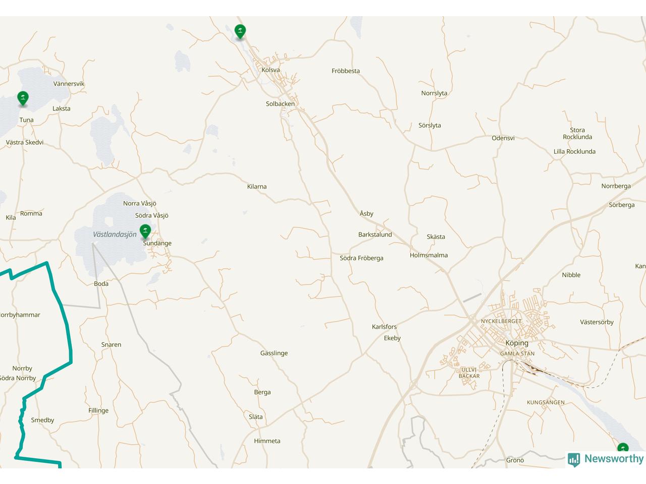
Task: Click the Newsworthy chart icon
Action: (x=574, y=459)
